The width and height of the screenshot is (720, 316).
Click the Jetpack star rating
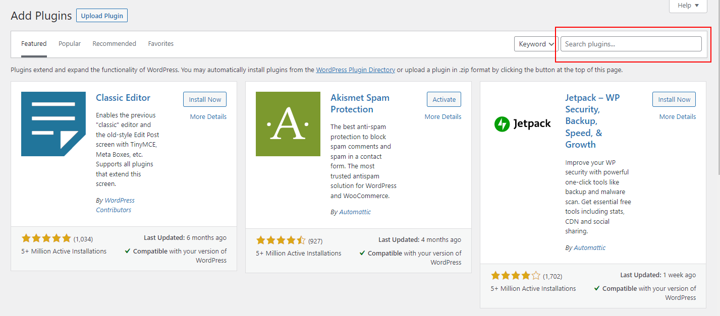(x=516, y=276)
